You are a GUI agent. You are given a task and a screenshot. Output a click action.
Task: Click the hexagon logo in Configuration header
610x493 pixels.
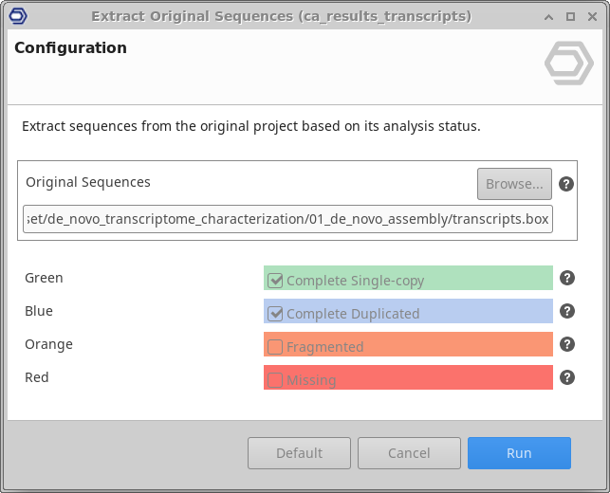pos(568,64)
